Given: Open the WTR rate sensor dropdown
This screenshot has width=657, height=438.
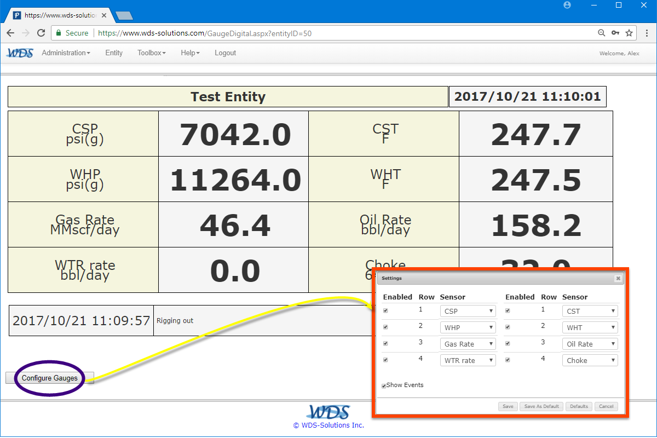Looking at the screenshot, I should pyautogui.click(x=468, y=360).
